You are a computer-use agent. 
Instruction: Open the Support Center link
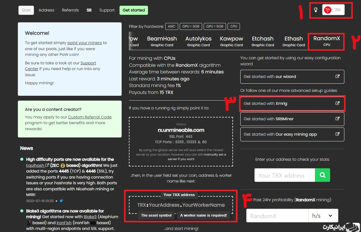61,66
